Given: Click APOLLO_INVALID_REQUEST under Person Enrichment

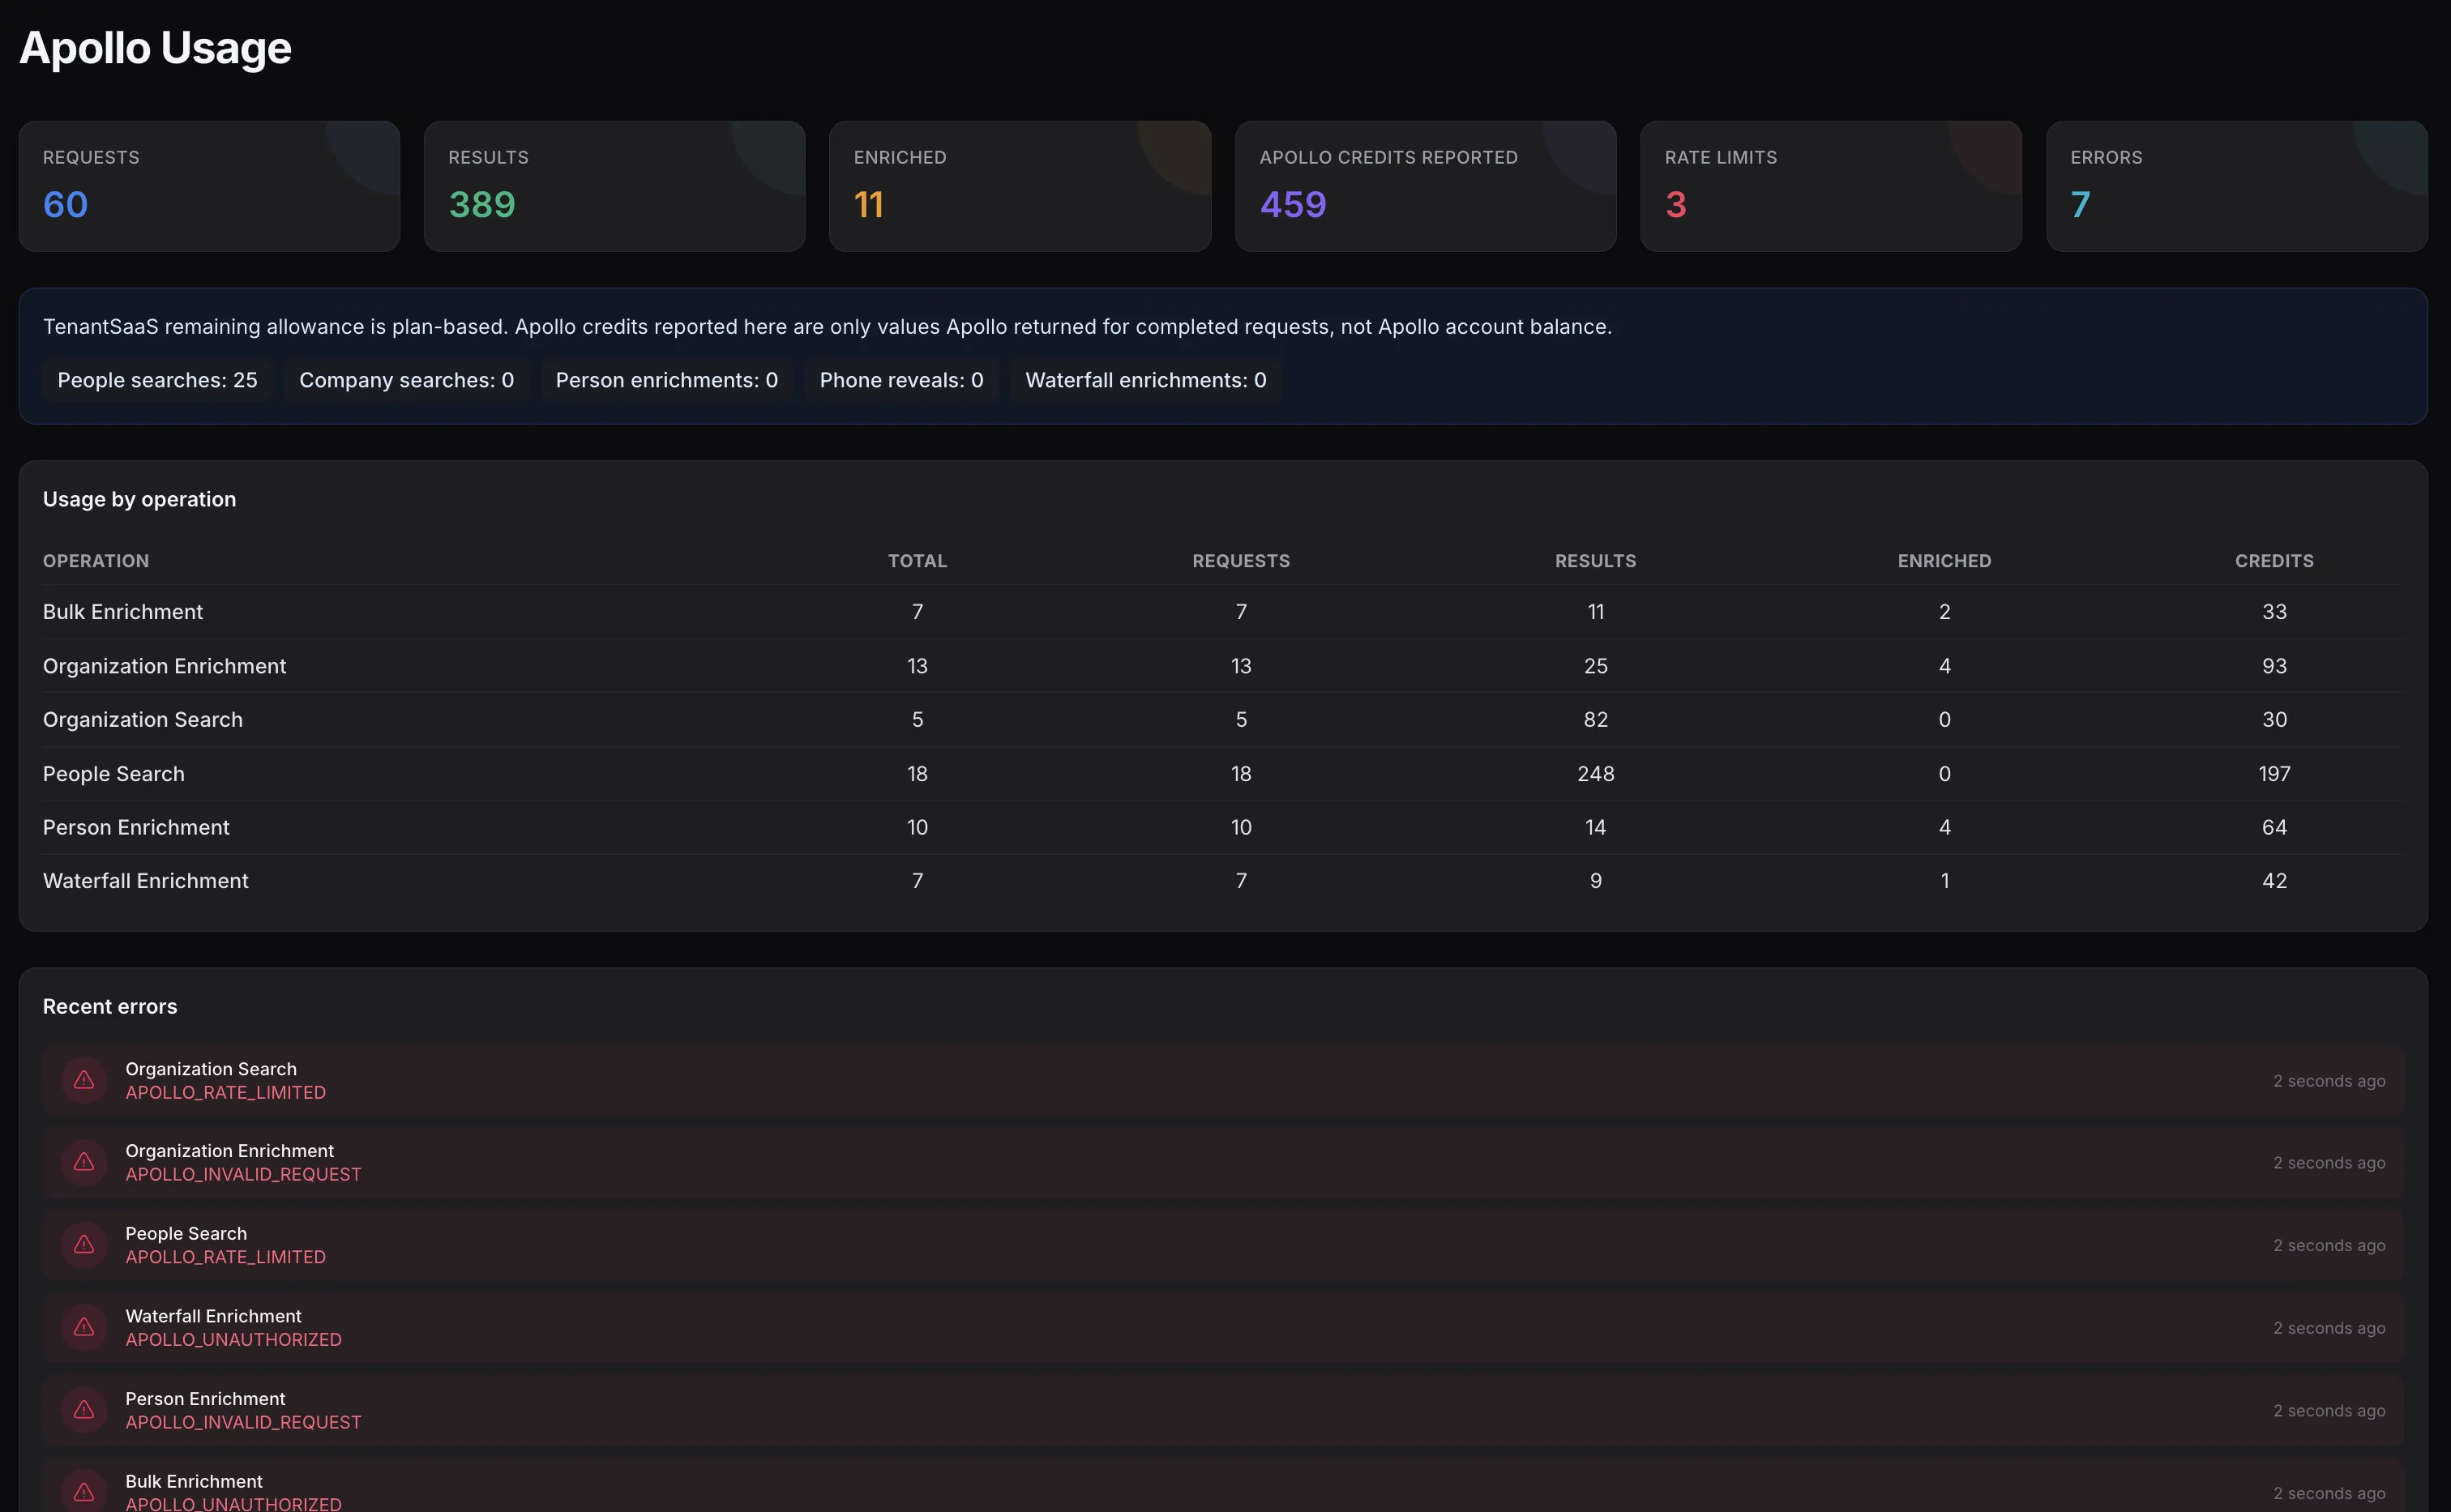Looking at the screenshot, I should [243, 1422].
